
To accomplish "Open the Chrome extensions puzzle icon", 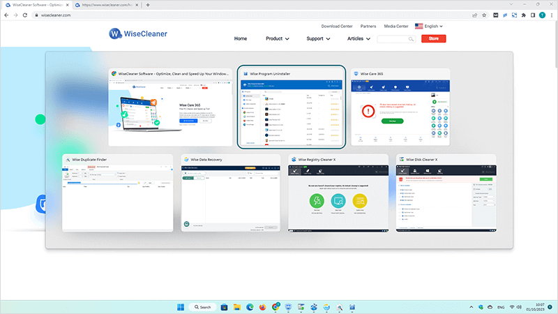I will tap(524, 15).
